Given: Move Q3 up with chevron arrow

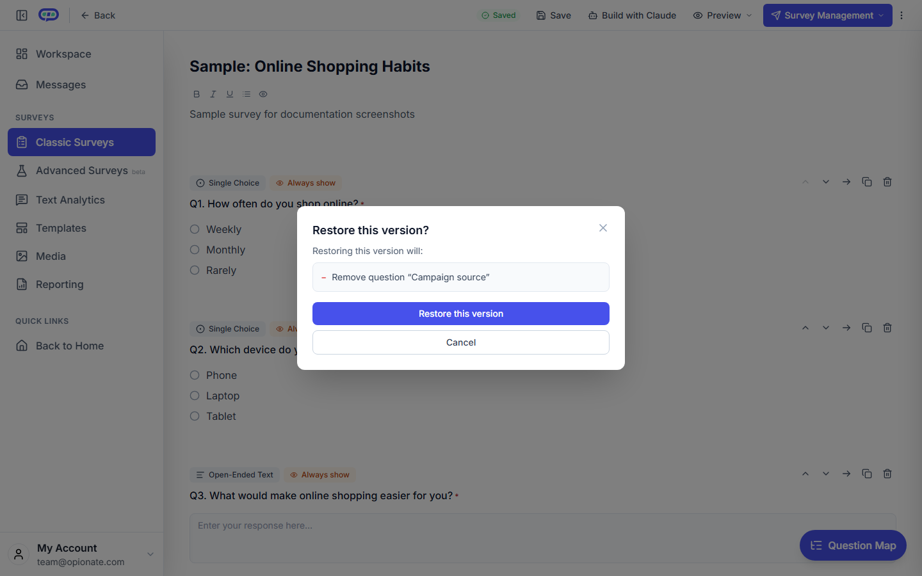Looking at the screenshot, I should 805,474.
